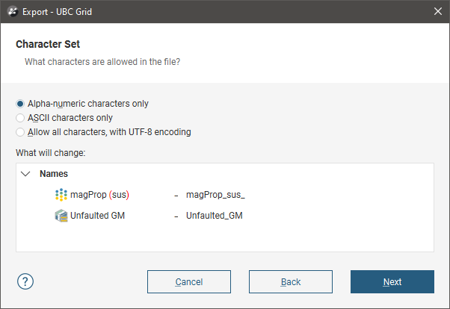Click the magProp (sus) numeric model icon

[61, 195]
